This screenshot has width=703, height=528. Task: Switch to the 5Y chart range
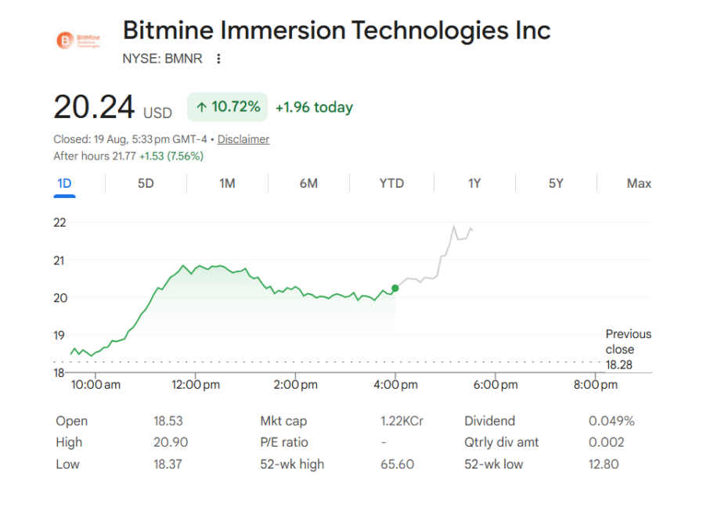coord(556,184)
